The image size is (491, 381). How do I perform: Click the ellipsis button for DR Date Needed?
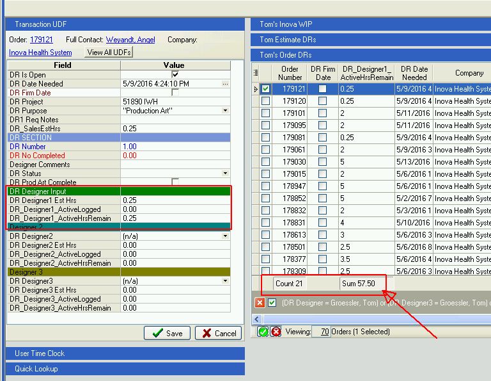(x=225, y=84)
